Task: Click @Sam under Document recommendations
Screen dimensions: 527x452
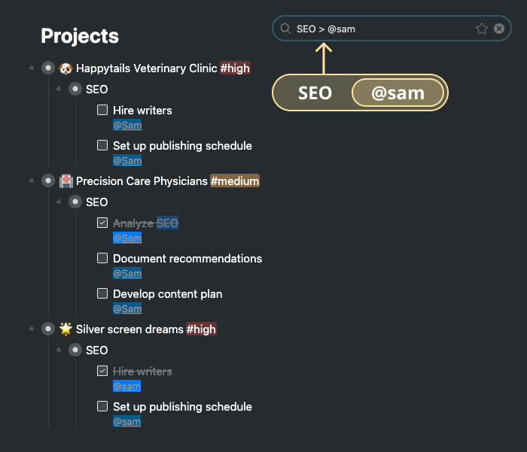Action: [x=127, y=273]
